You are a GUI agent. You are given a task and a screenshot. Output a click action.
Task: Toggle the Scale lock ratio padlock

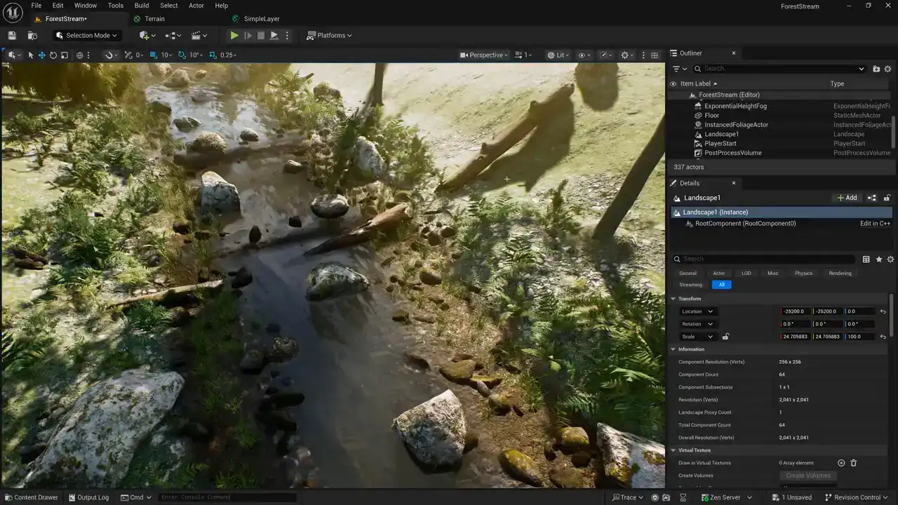tap(725, 337)
